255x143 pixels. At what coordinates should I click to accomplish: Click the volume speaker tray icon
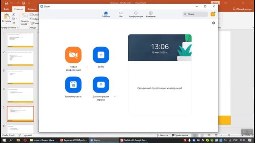pyautogui.click(x=225, y=140)
